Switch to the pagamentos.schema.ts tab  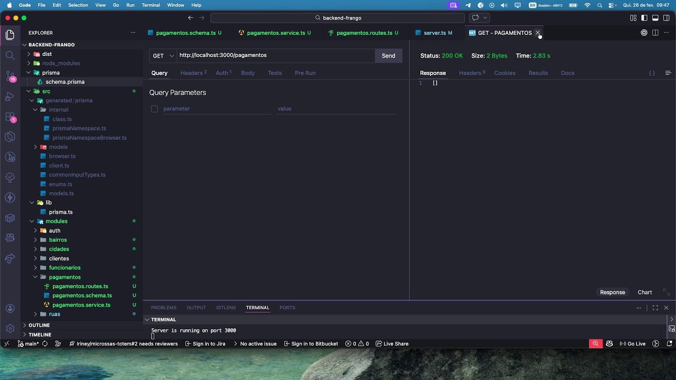tap(185, 33)
